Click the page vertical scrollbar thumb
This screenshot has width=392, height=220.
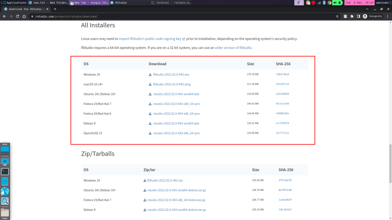coord(390,163)
